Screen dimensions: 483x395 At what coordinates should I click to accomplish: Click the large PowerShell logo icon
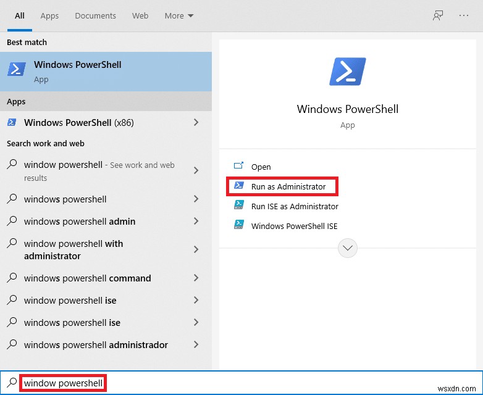pyautogui.click(x=347, y=72)
